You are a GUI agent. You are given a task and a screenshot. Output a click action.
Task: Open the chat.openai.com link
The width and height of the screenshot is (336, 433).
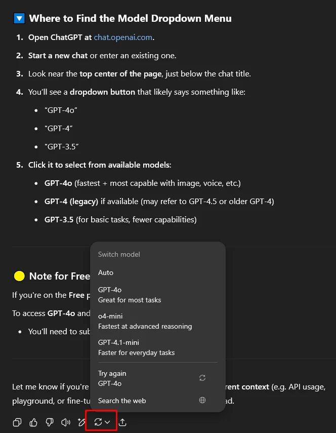coord(123,37)
